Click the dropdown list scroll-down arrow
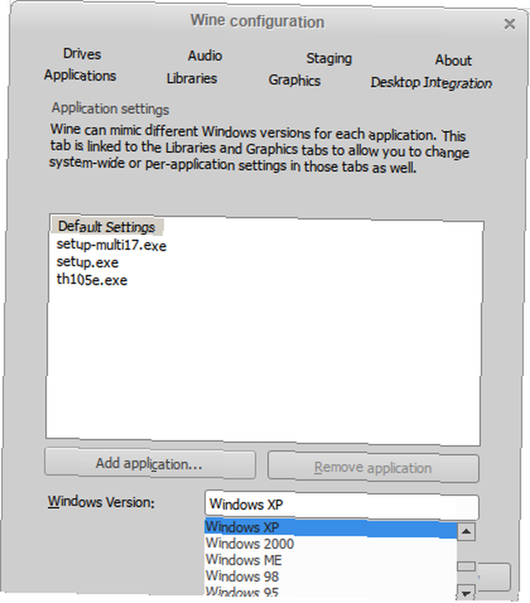 click(x=466, y=593)
